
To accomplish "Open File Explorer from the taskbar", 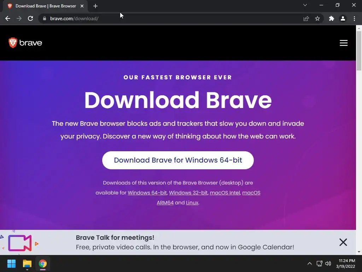I will click(27, 263).
